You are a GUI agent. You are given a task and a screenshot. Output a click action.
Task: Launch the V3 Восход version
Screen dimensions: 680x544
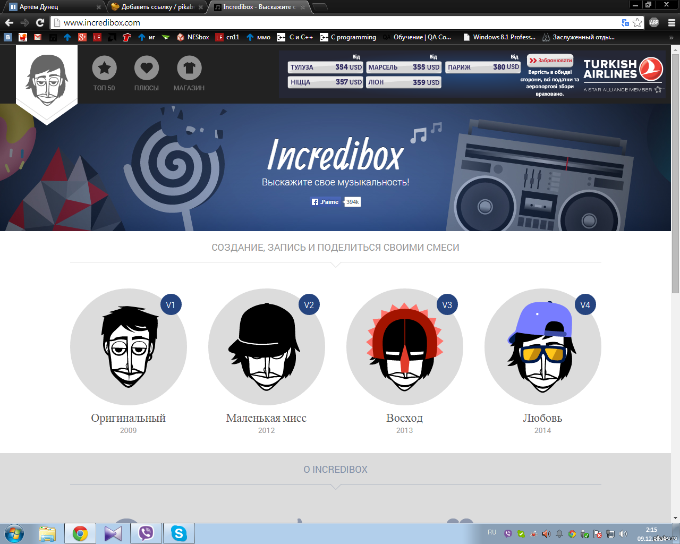(x=405, y=347)
